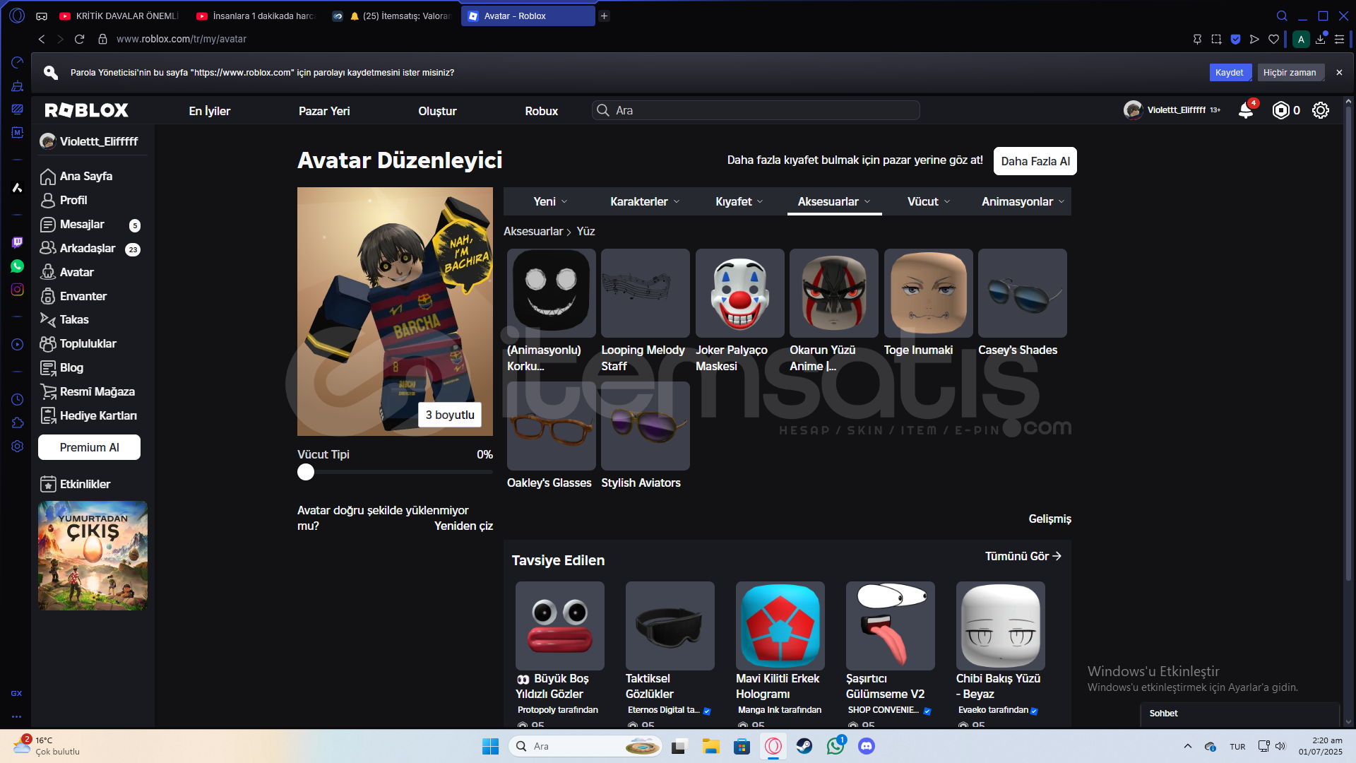Open Mesajlar in the sidebar
Viewport: 1356px width, 763px height.
(x=73, y=224)
